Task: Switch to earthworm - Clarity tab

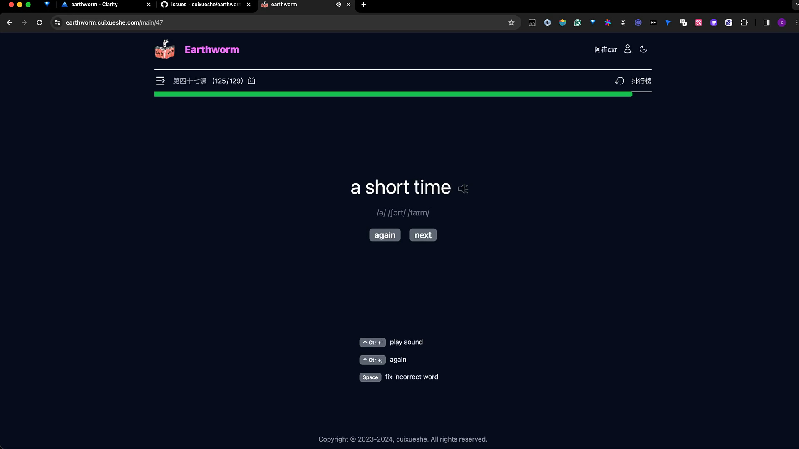Action: 106,5
